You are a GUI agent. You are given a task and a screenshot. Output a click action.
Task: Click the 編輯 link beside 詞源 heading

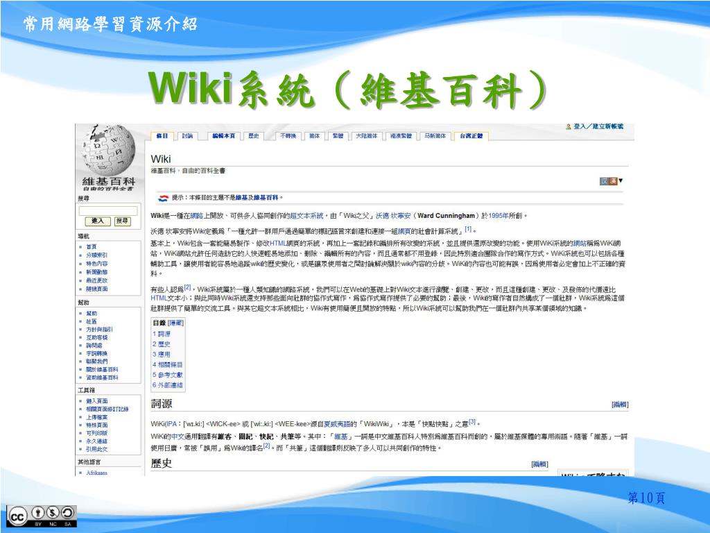point(620,405)
